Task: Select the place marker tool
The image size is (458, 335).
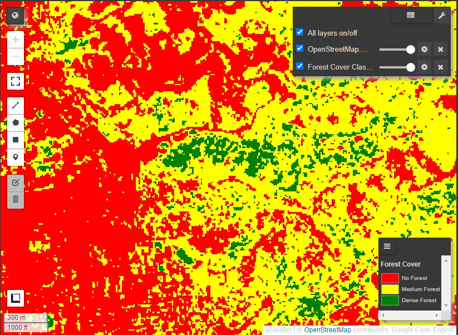Action: coord(16,157)
